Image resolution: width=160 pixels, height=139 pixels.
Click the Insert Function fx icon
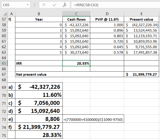point(65,5)
